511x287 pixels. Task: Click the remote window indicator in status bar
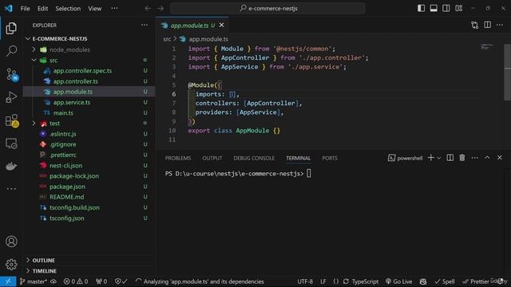tap(8, 281)
